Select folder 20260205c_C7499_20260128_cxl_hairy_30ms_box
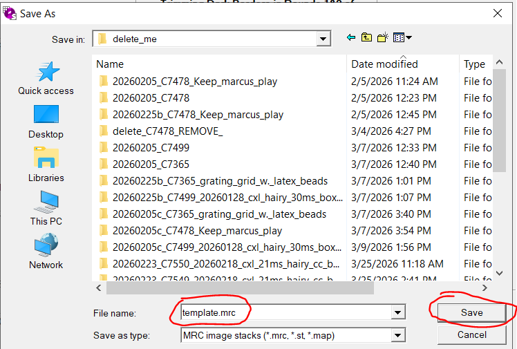 [227, 247]
